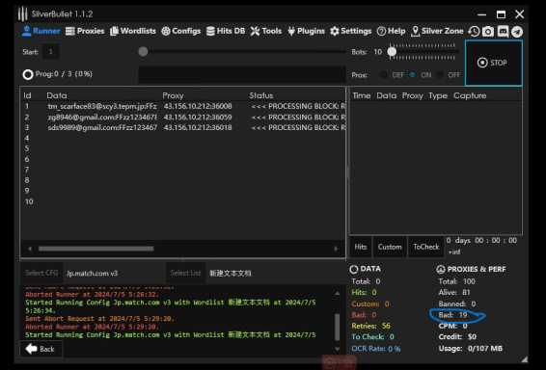
Task: Open the Hits DB section
Action: click(226, 31)
